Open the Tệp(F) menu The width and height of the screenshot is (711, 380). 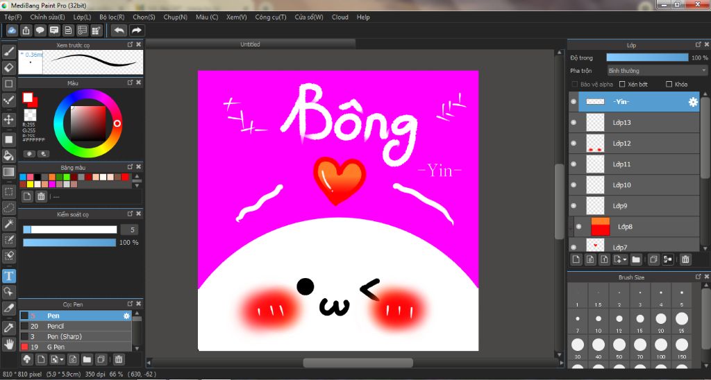tap(12, 17)
